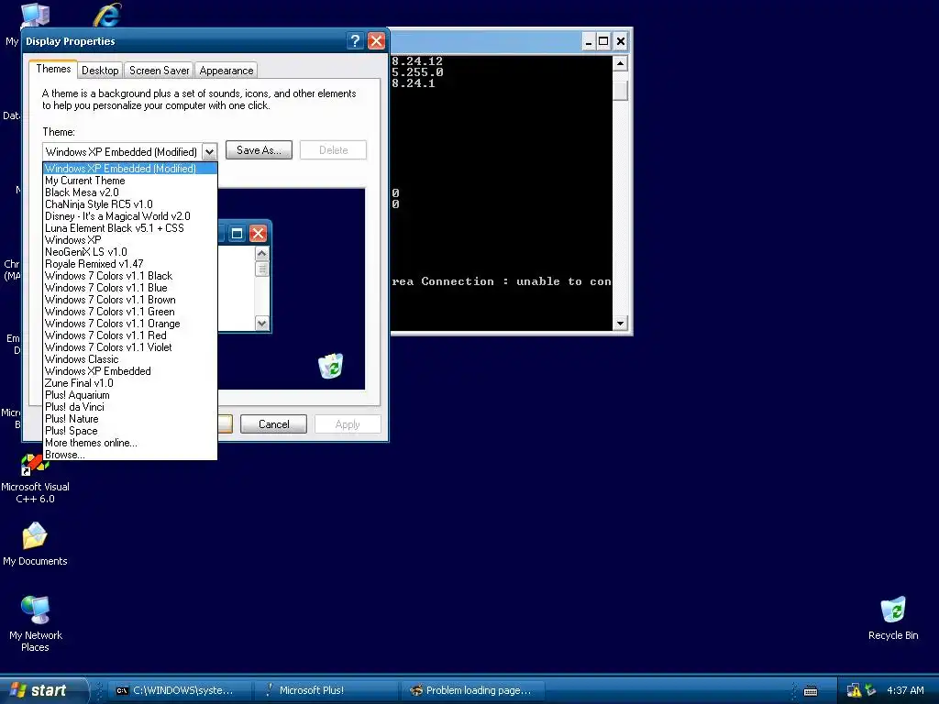Viewport: 939px width, 704px height.
Task: Click the Cancel button
Action: (x=273, y=423)
